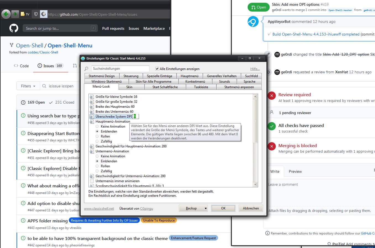The image size is (375, 248).
Task: Click open-issue icon beside Disappearing Start Button
Action: [23, 133]
